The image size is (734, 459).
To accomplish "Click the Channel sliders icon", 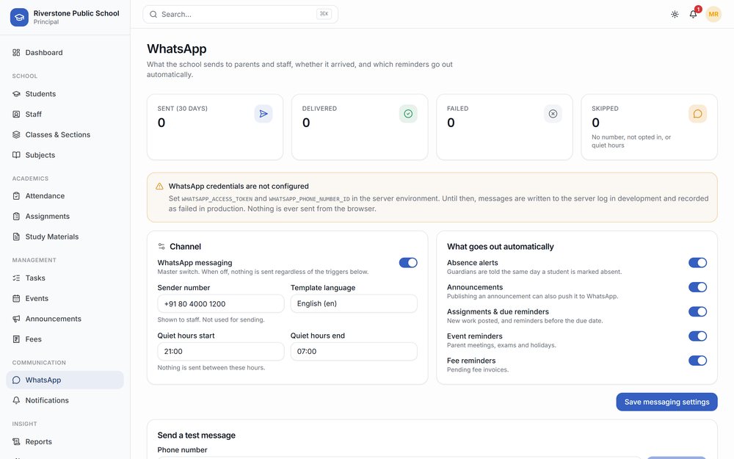I will [161, 246].
